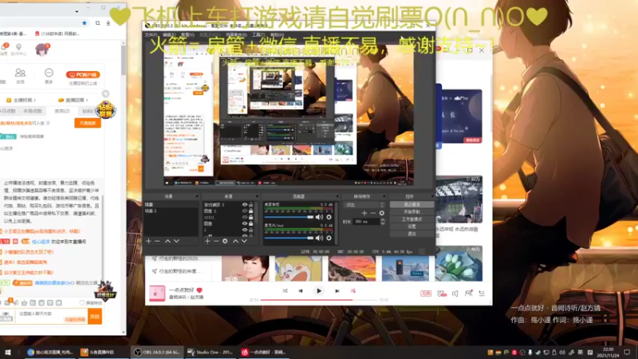Move the scene up in OBS scenes list

pos(167,242)
